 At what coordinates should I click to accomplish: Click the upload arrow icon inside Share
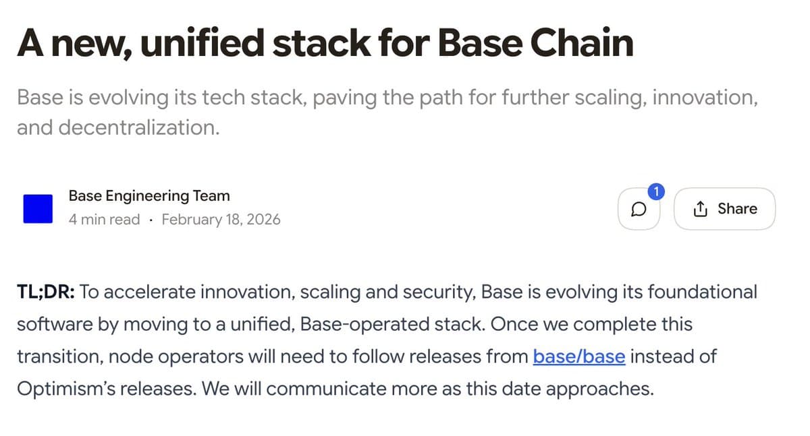point(700,208)
